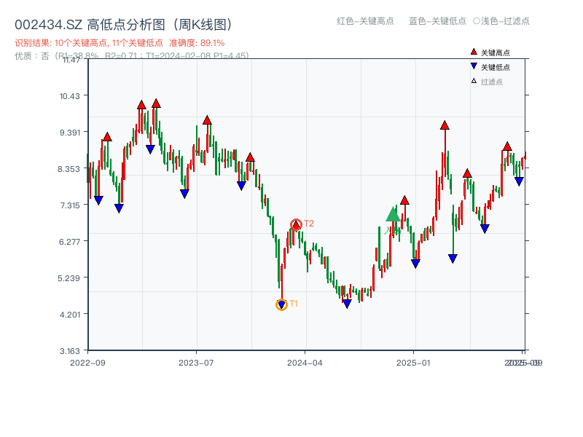The image size is (583, 437).
Task: Click the rightmost red high marker on the chart
Action: coord(507,146)
